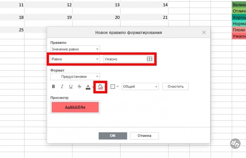Toggle bold formatting in the dialog
This screenshot has height=158, width=246.
coord(54,87)
